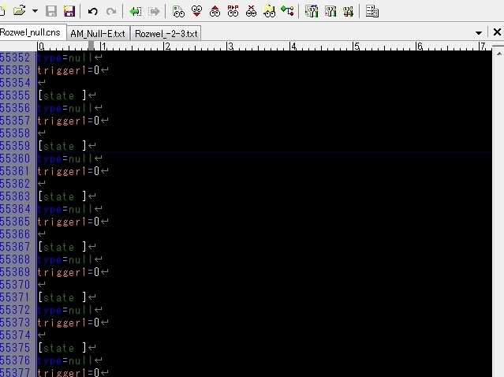Click 'trigger1=0' on line 55353
This screenshot has height=377, width=504.
pyautogui.click(x=68, y=70)
